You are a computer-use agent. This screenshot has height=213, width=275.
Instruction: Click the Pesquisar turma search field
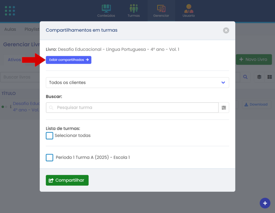point(134,107)
